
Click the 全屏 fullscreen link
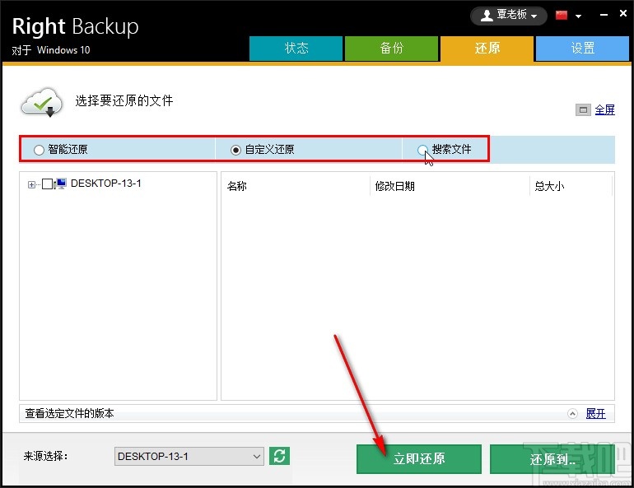click(605, 110)
